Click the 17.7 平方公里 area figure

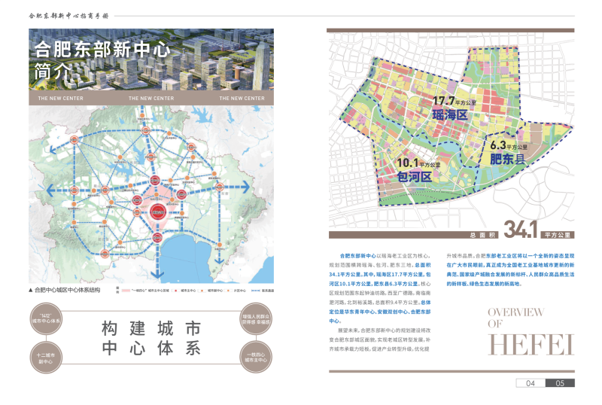pos(455,101)
